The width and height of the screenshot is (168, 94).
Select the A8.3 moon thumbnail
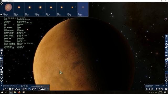coord(40,9)
